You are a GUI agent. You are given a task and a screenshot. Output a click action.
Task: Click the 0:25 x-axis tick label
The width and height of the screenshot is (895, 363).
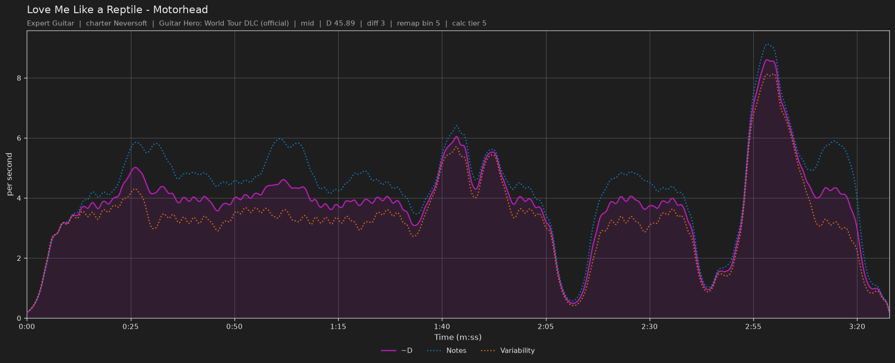(x=131, y=327)
